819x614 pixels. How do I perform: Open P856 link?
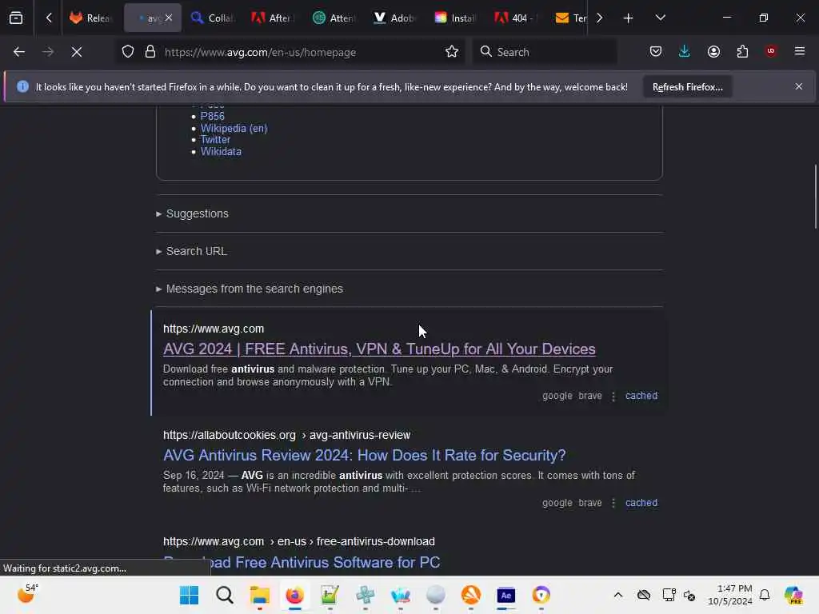coord(213,117)
